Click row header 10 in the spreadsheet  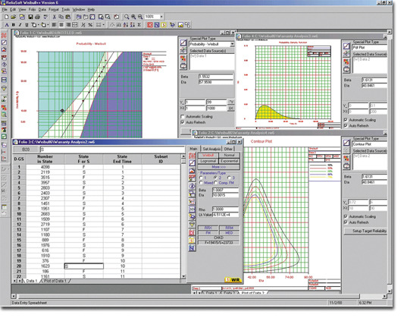point(19,214)
